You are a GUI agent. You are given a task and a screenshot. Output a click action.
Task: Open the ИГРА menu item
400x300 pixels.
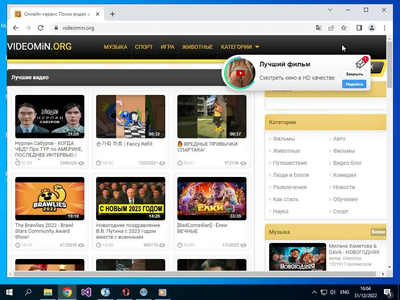168,47
